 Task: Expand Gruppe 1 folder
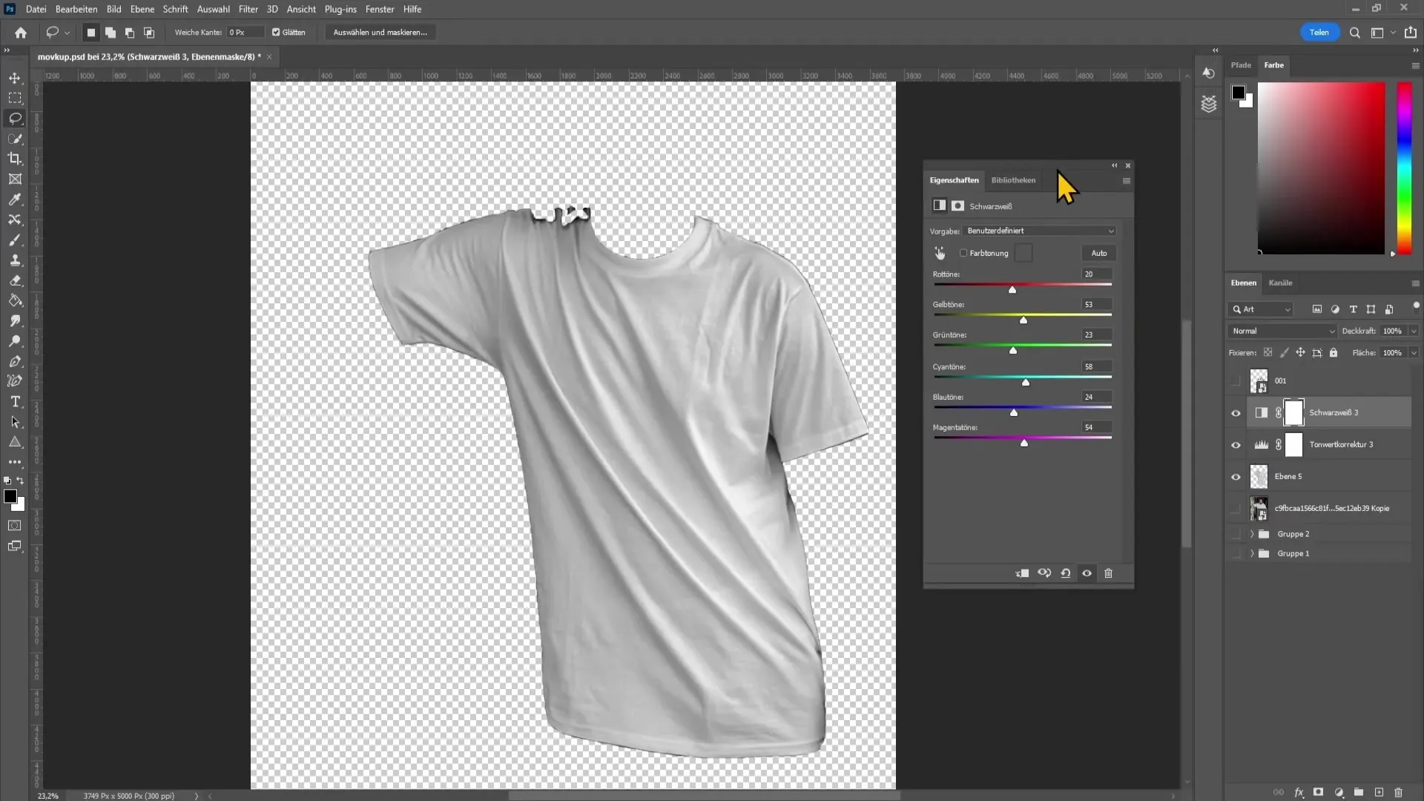coord(1252,553)
